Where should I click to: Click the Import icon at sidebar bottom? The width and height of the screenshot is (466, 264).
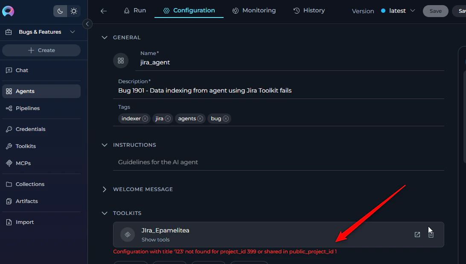coord(9,222)
